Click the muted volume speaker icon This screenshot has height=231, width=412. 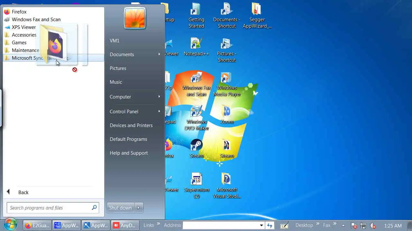tap(373, 226)
